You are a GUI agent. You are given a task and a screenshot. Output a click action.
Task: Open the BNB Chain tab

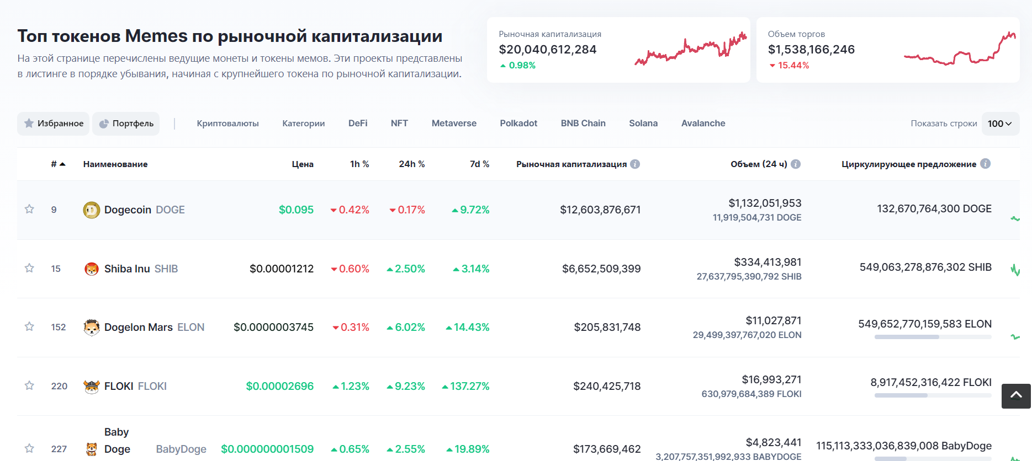click(583, 124)
